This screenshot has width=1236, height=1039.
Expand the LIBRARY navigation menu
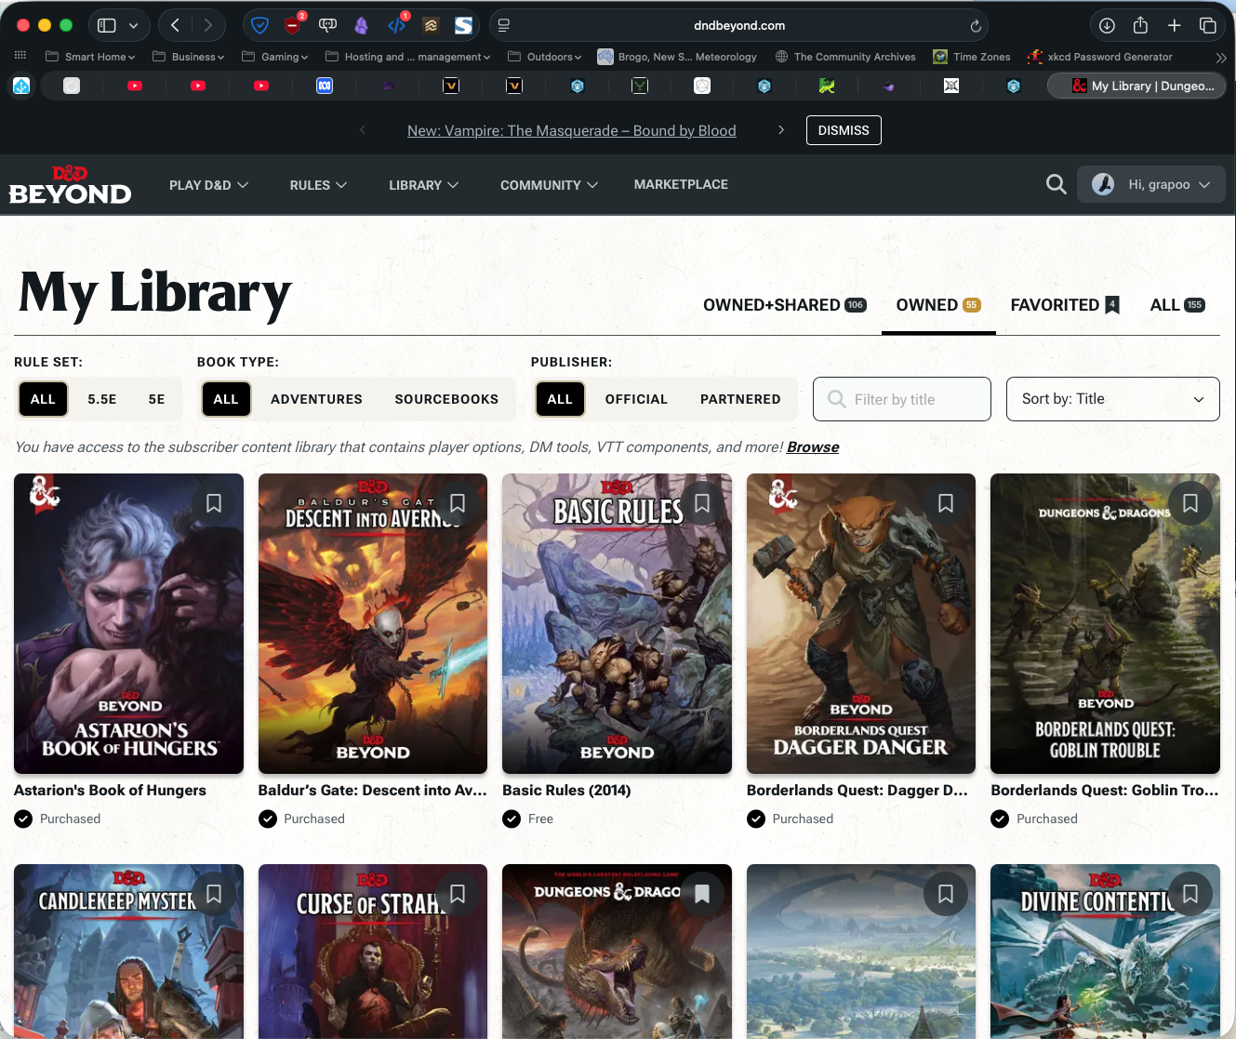[x=424, y=185]
